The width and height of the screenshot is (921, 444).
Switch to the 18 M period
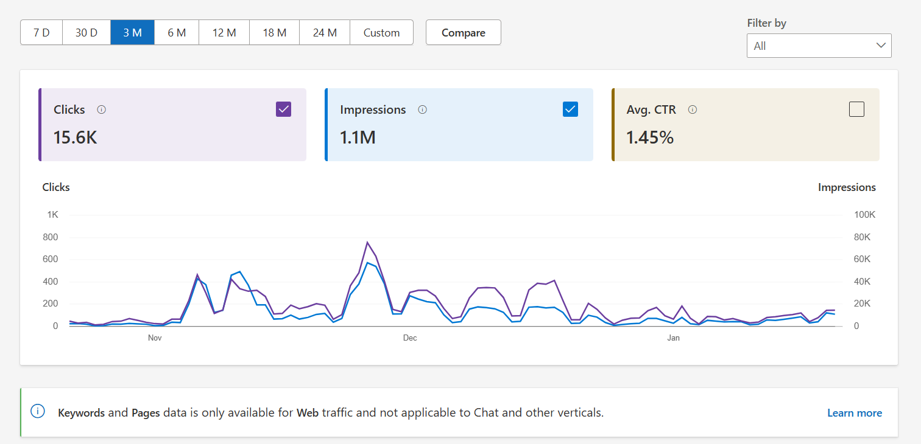click(273, 32)
